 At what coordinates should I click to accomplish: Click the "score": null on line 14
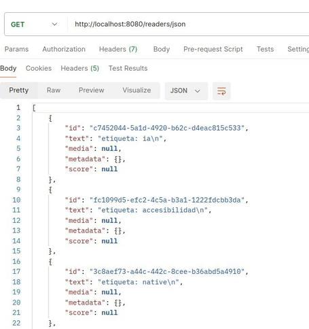(92, 241)
